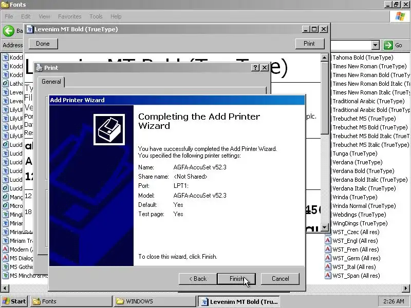Close the Print dialog
The width and height of the screenshot is (411, 308).
pos(265,68)
